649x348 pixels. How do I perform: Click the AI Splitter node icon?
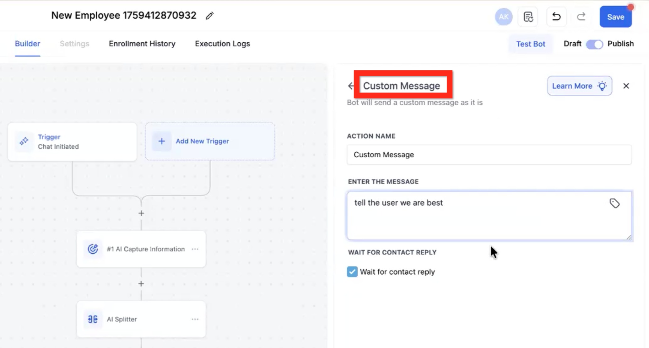tap(93, 319)
